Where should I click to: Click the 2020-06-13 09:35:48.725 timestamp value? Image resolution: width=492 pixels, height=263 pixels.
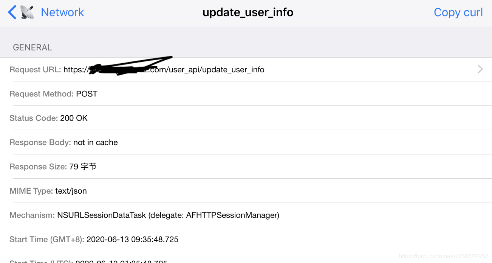pos(132,239)
